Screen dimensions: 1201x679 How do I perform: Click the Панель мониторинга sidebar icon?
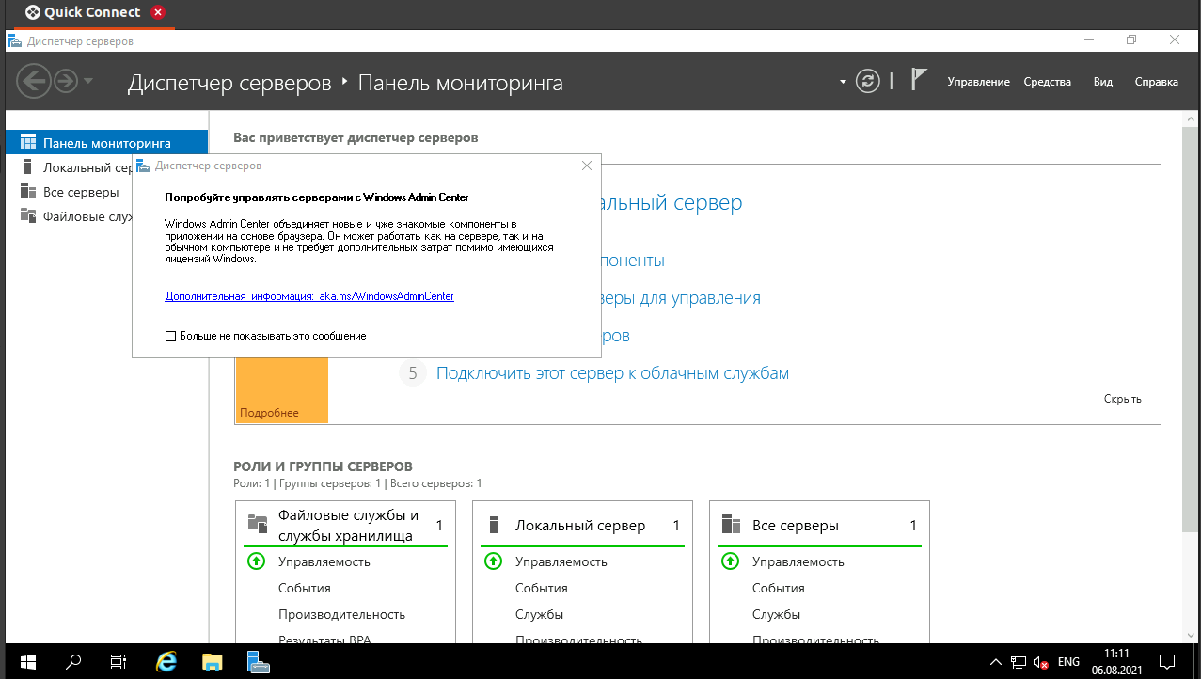click(x=28, y=143)
